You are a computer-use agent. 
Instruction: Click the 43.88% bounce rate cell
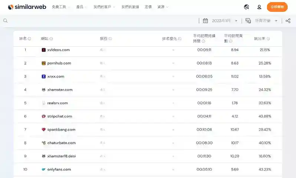pos(265,116)
